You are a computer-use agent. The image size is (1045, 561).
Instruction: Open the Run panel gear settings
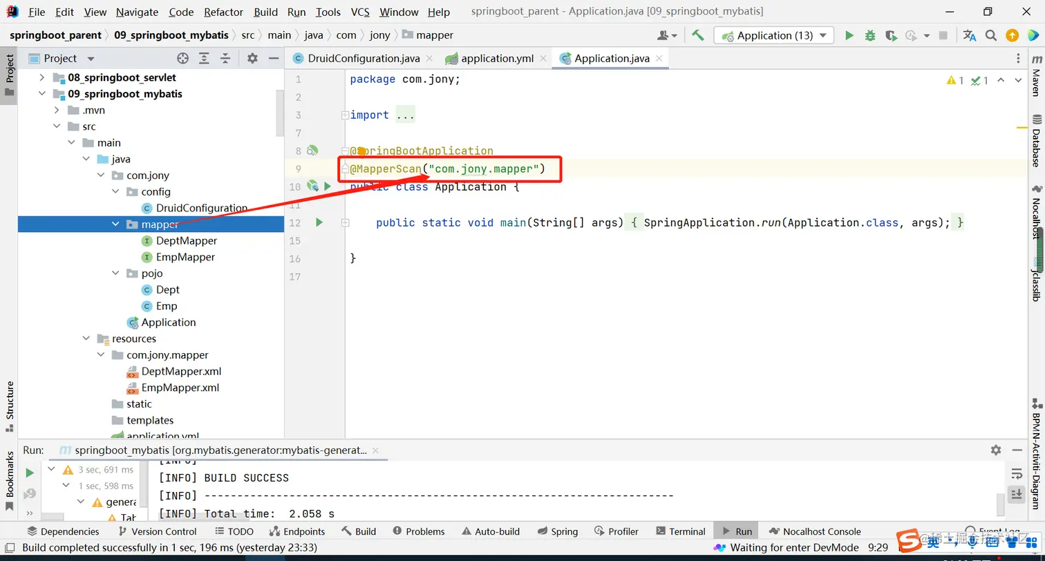point(995,450)
